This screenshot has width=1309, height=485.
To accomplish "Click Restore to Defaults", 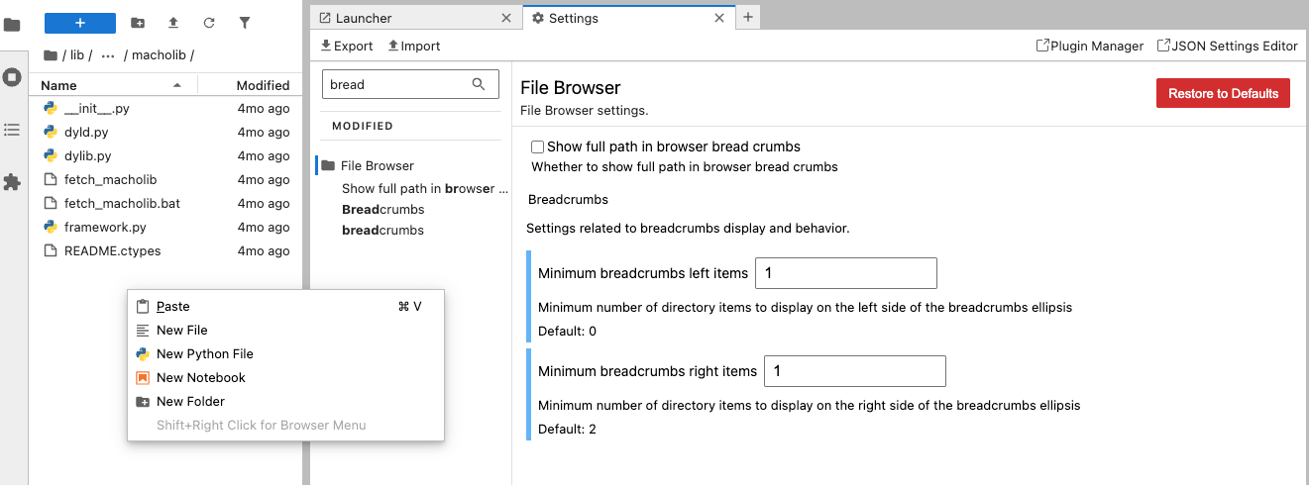I will pyautogui.click(x=1223, y=94).
